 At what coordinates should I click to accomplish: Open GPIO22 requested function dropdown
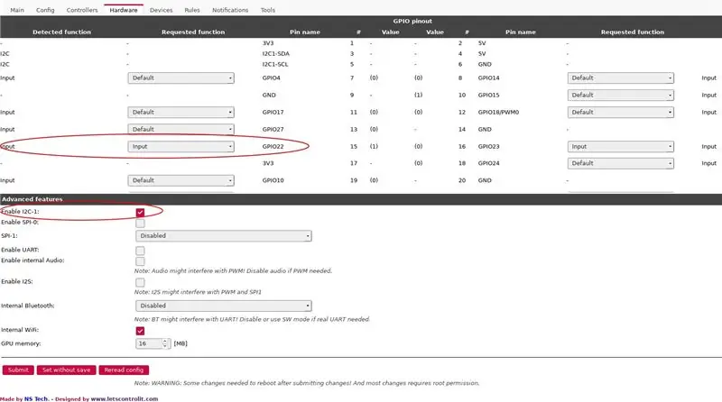click(x=181, y=146)
